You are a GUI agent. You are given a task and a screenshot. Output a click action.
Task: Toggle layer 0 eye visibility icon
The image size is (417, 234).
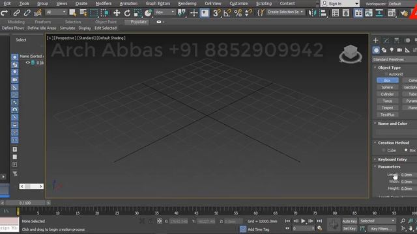(x=27, y=62)
